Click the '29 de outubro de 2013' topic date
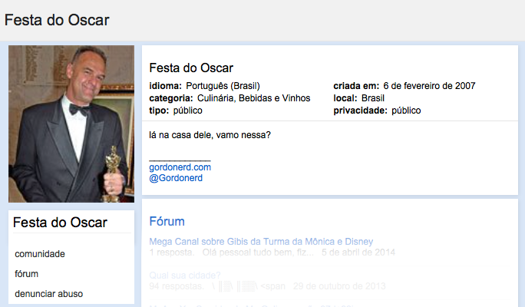525x307 pixels. tap(339, 286)
